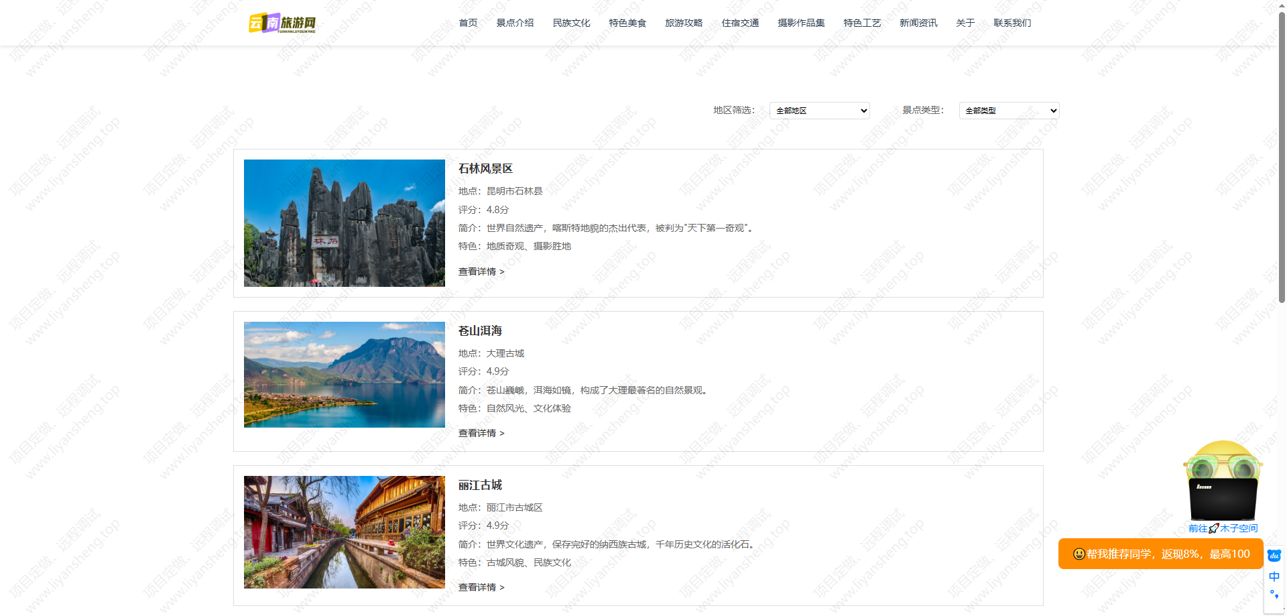Click the 云南旅游网 site logo

282,23
